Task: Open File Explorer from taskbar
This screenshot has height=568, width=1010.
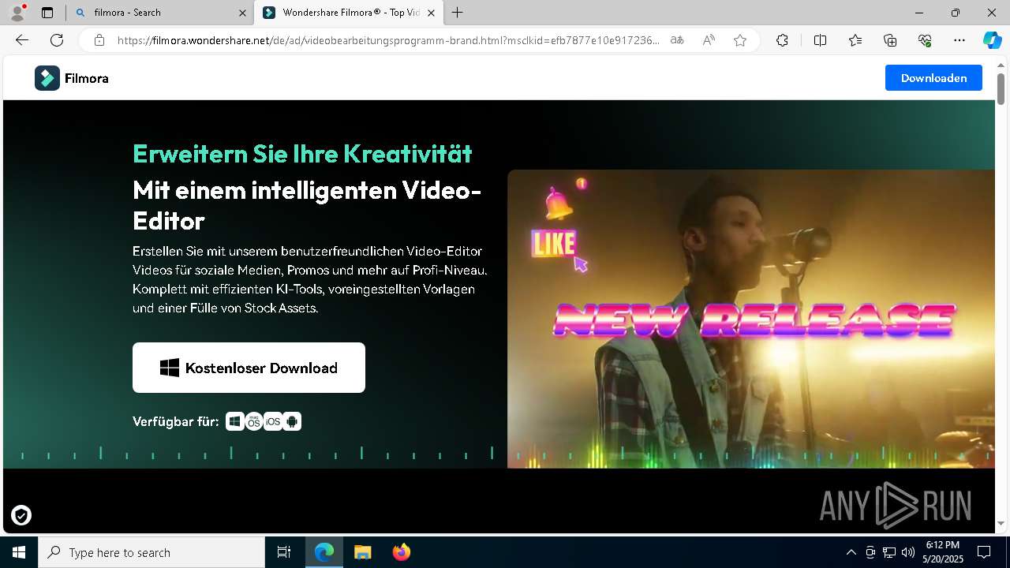Action: 362,552
